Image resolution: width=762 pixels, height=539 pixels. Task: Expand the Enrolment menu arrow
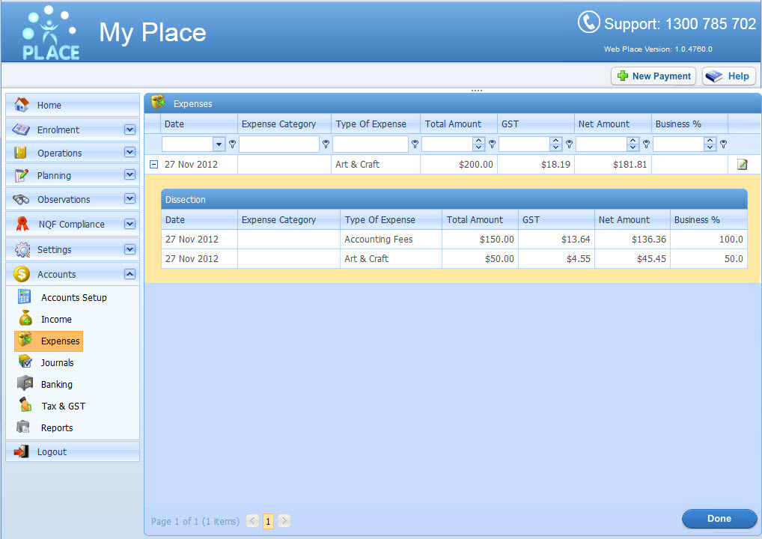pos(129,130)
